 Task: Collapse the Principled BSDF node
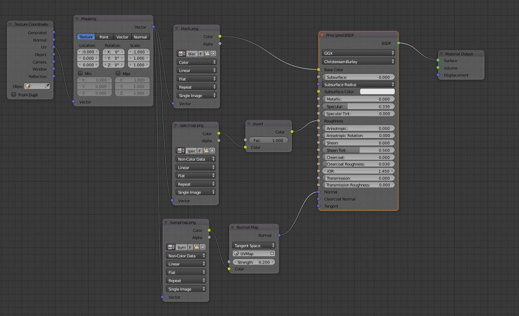(x=322, y=35)
